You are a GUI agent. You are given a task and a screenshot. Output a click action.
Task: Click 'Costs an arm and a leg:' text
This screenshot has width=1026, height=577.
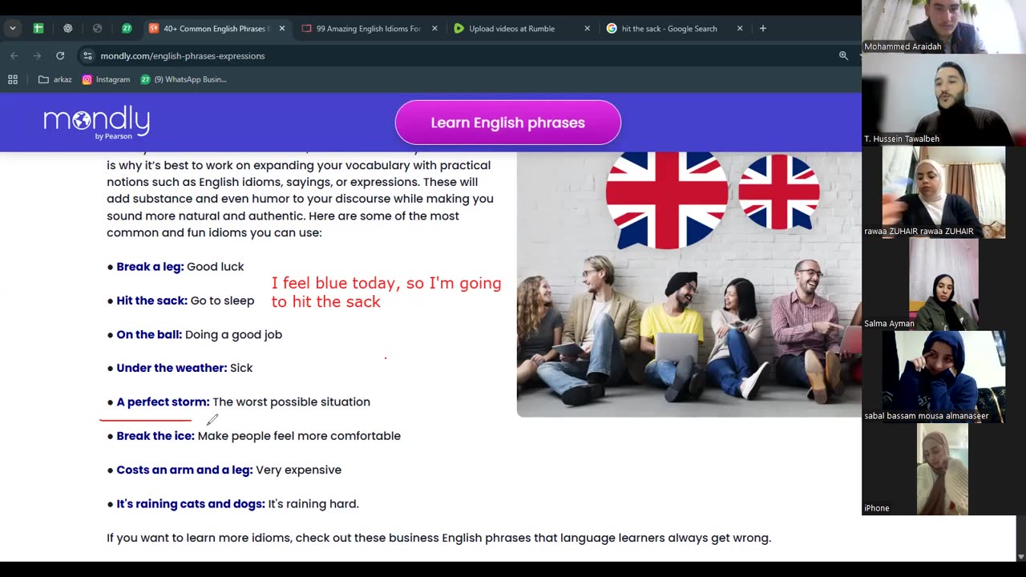pos(184,470)
